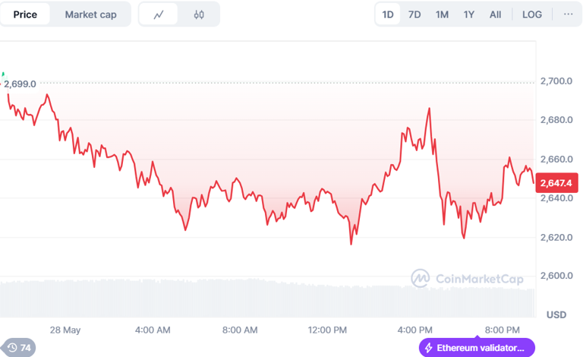Select the 1Y time range
The width and height of the screenshot is (583, 357).
(x=469, y=14)
